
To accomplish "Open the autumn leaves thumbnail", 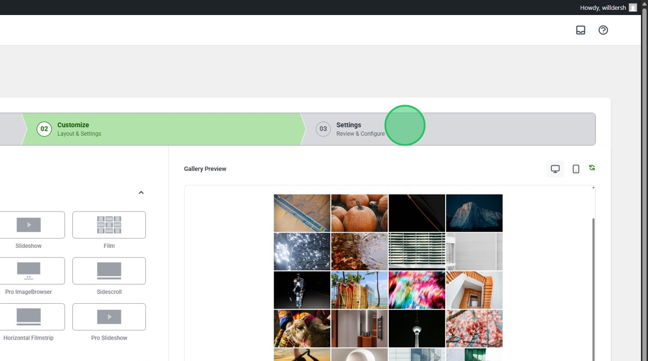I will [359, 252].
